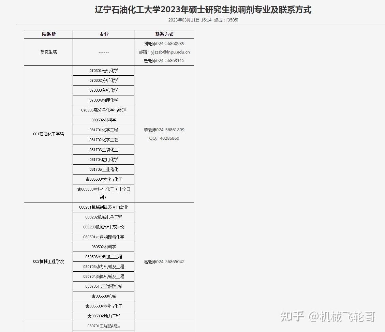Viewport: 385px width, 332px height.
Task: Click the ★085500机械 cell
Action: [104, 297]
